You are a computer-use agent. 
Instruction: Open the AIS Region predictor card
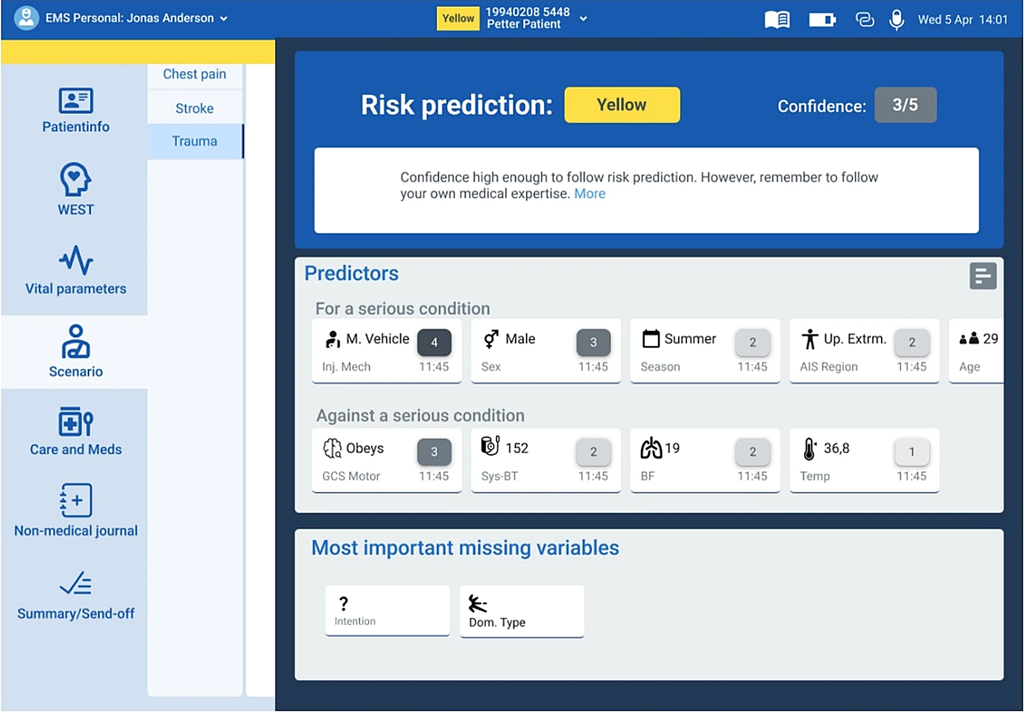point(864,351)
